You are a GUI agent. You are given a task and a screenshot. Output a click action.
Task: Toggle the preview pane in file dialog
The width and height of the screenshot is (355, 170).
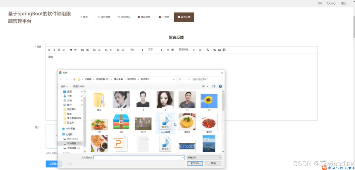click(x=214, y=86)
